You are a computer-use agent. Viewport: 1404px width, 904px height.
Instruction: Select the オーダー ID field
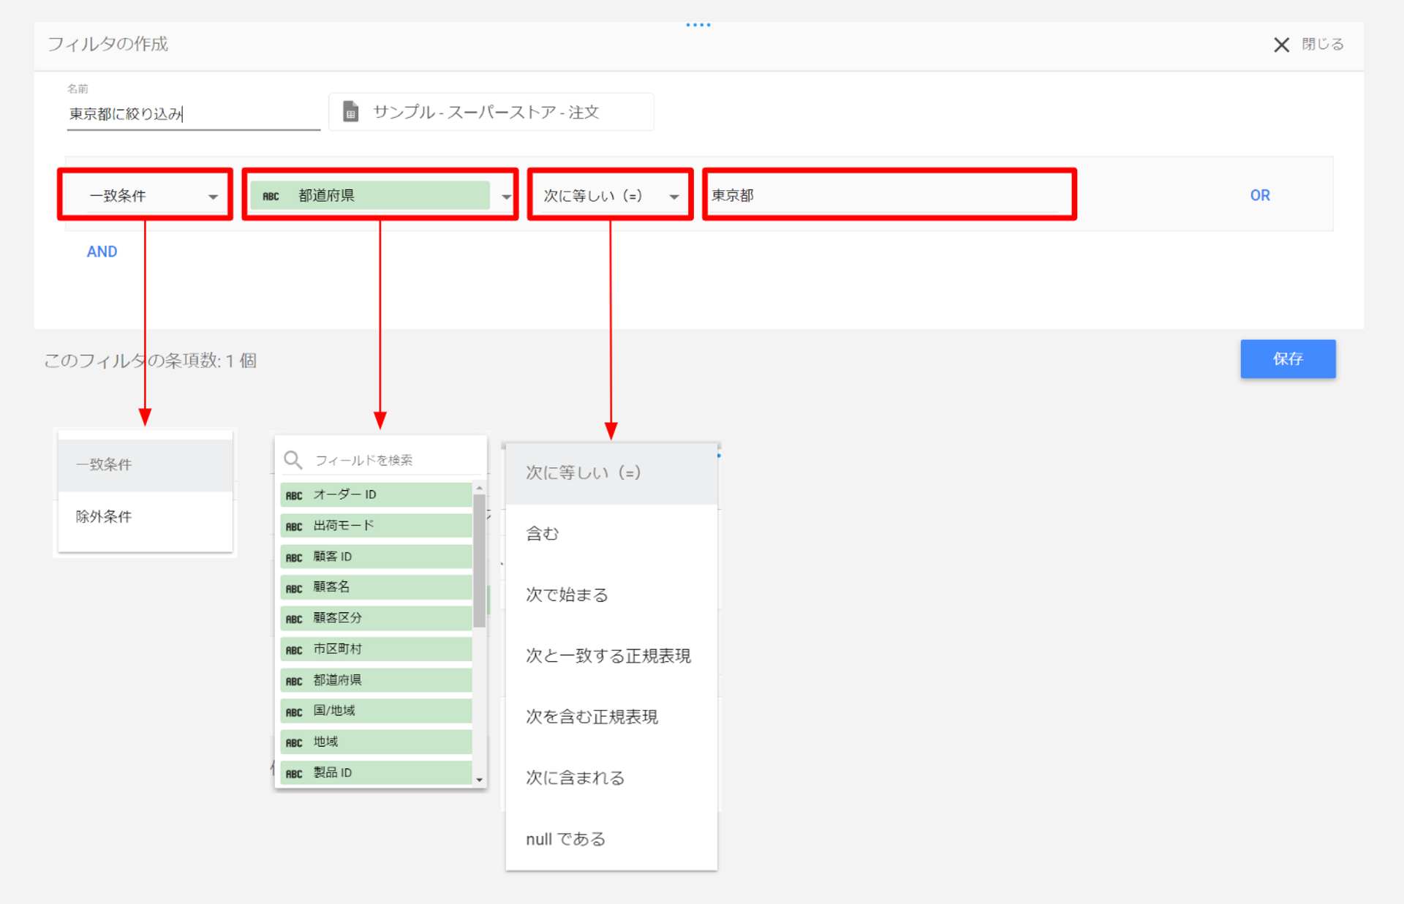pos(376,494)
